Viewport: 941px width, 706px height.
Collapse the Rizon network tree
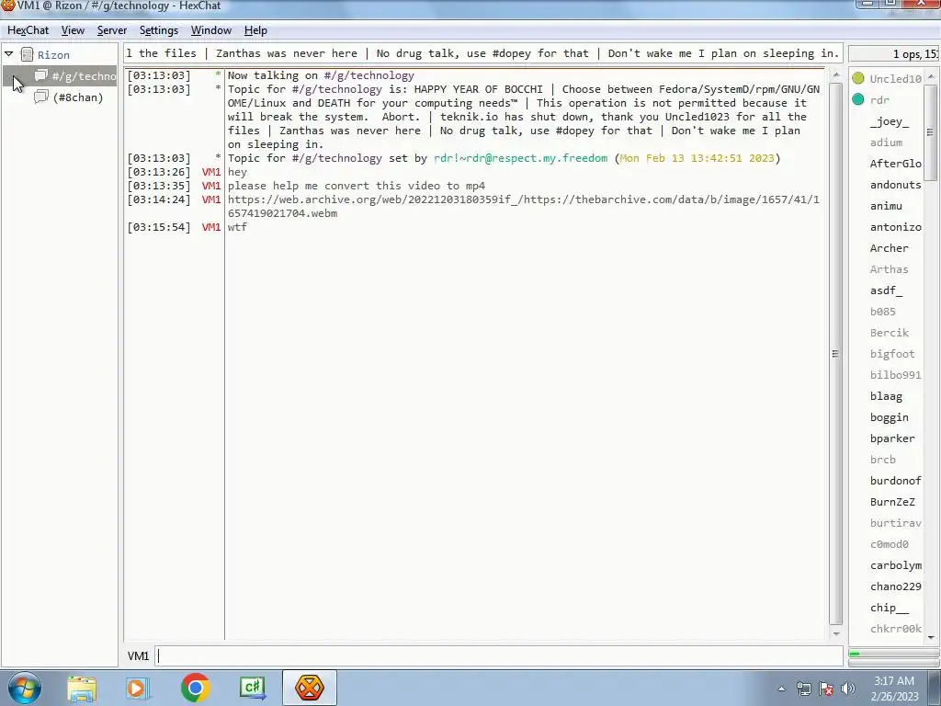[9, 54]
